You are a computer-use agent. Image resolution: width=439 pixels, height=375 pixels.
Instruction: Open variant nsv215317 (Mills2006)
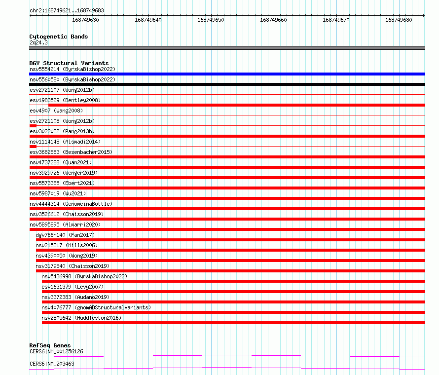coord(67,245)
